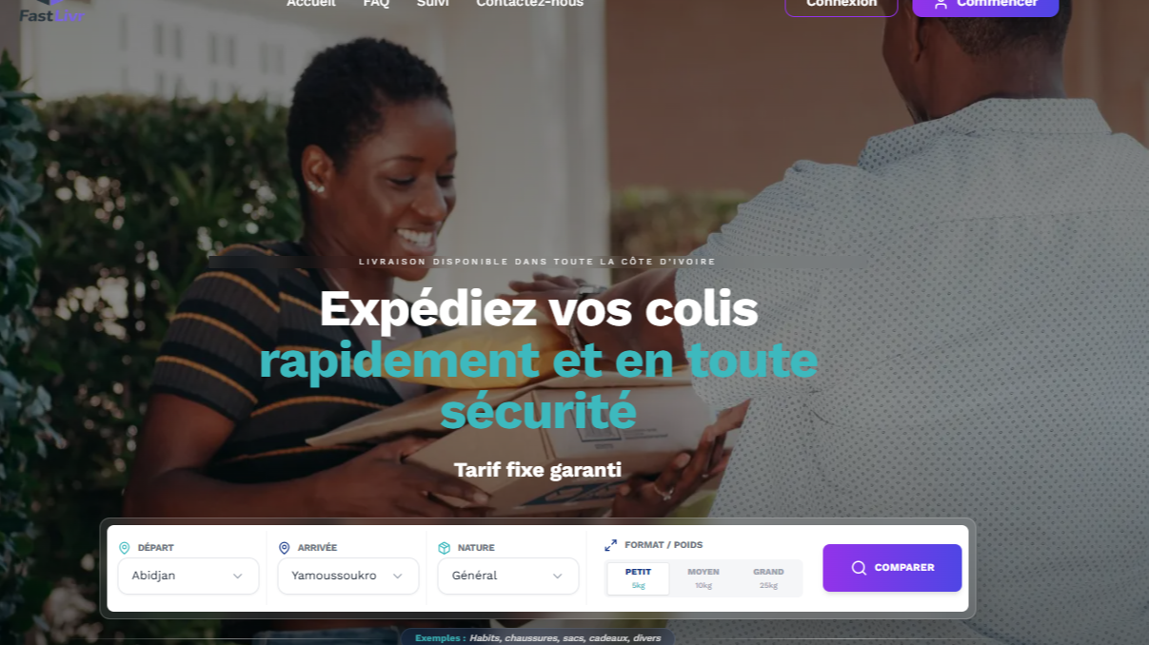Click the Format / Poids resize arrows icon
The image size is (1149, 645).
tap(610, 545)
